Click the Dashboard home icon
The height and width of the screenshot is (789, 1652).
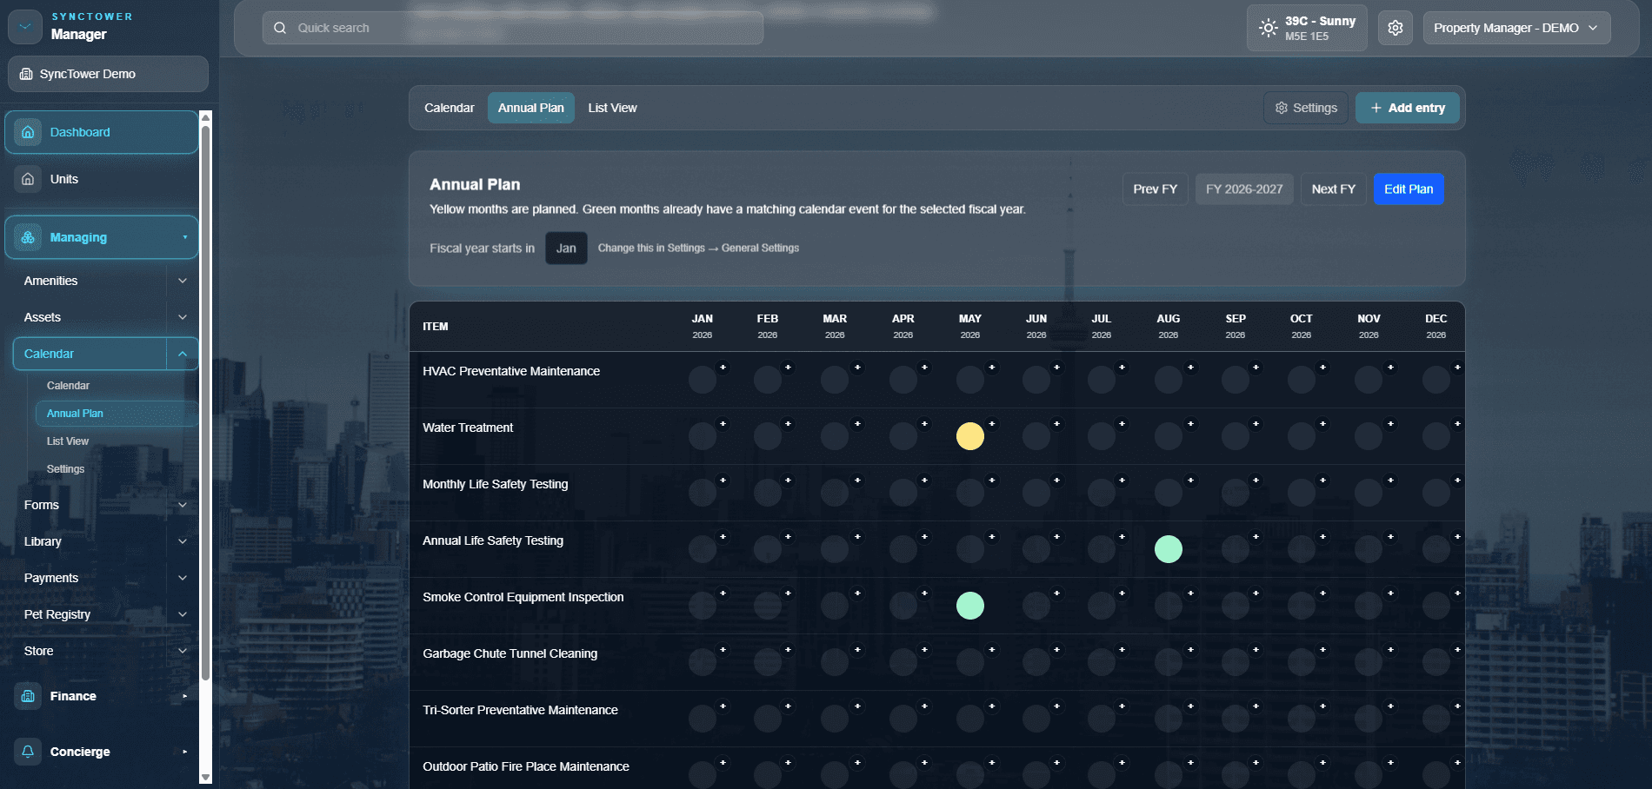pyautogui.click(x=28, y=132)
